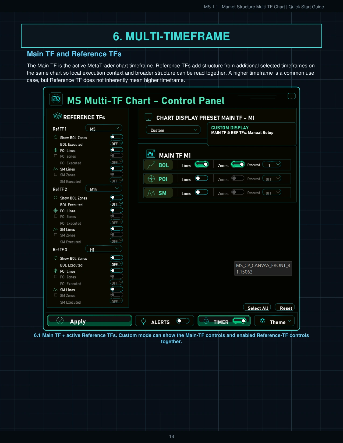Open Main TF BOL Executed dropdown set to 1
The width and height of the screenshot is (343, 443).
tap(272, 165)
